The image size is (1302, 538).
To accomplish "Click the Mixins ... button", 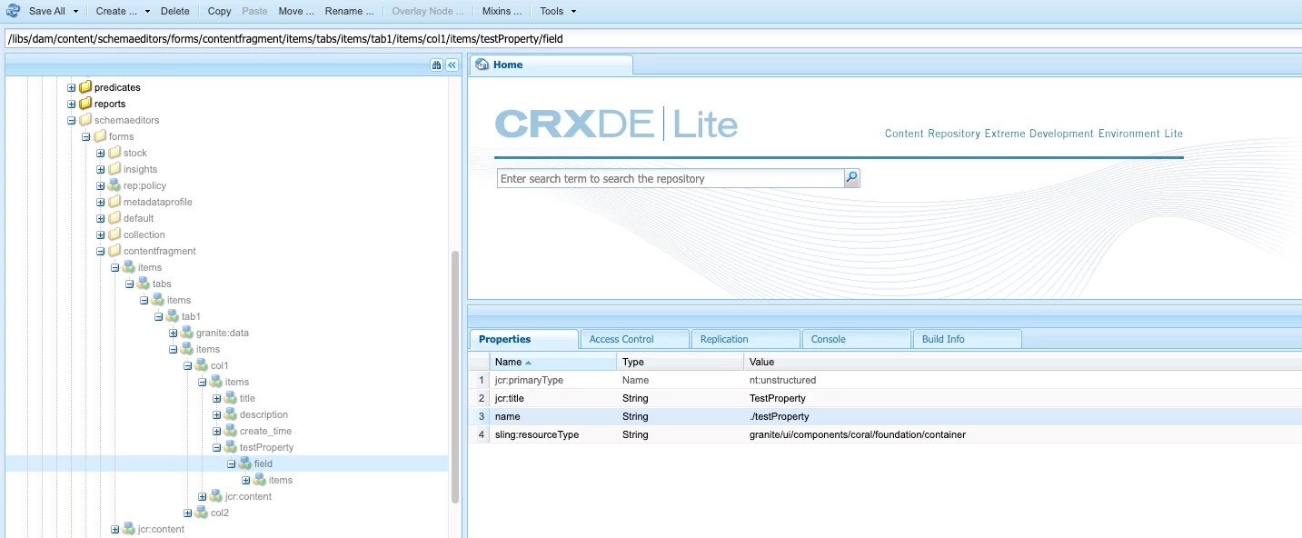I will pos(502,11).
